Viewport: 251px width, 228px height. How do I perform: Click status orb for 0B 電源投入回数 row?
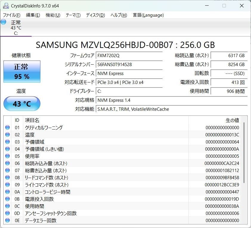pyautogui.click(x=7, y=199)
